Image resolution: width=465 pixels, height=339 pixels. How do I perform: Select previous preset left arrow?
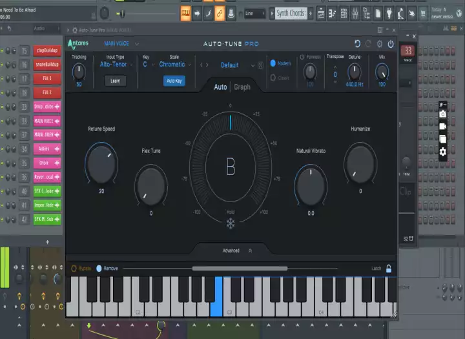point(201,65)
